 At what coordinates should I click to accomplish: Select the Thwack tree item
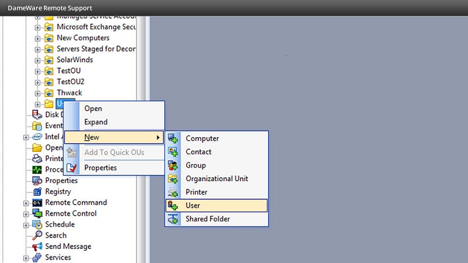coord(69,93)
